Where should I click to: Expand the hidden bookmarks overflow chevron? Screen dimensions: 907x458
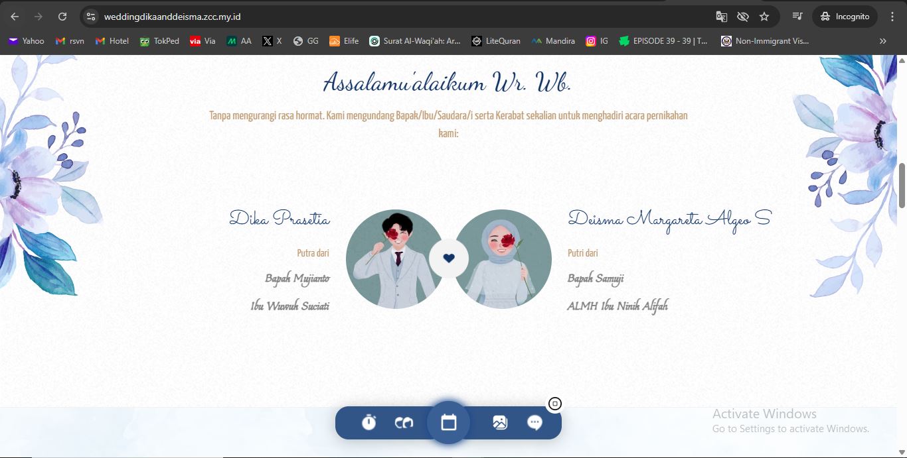882,41
